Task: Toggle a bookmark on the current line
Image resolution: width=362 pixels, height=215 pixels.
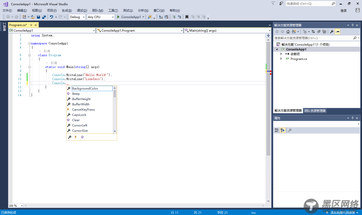Action: tap(187, 17)
